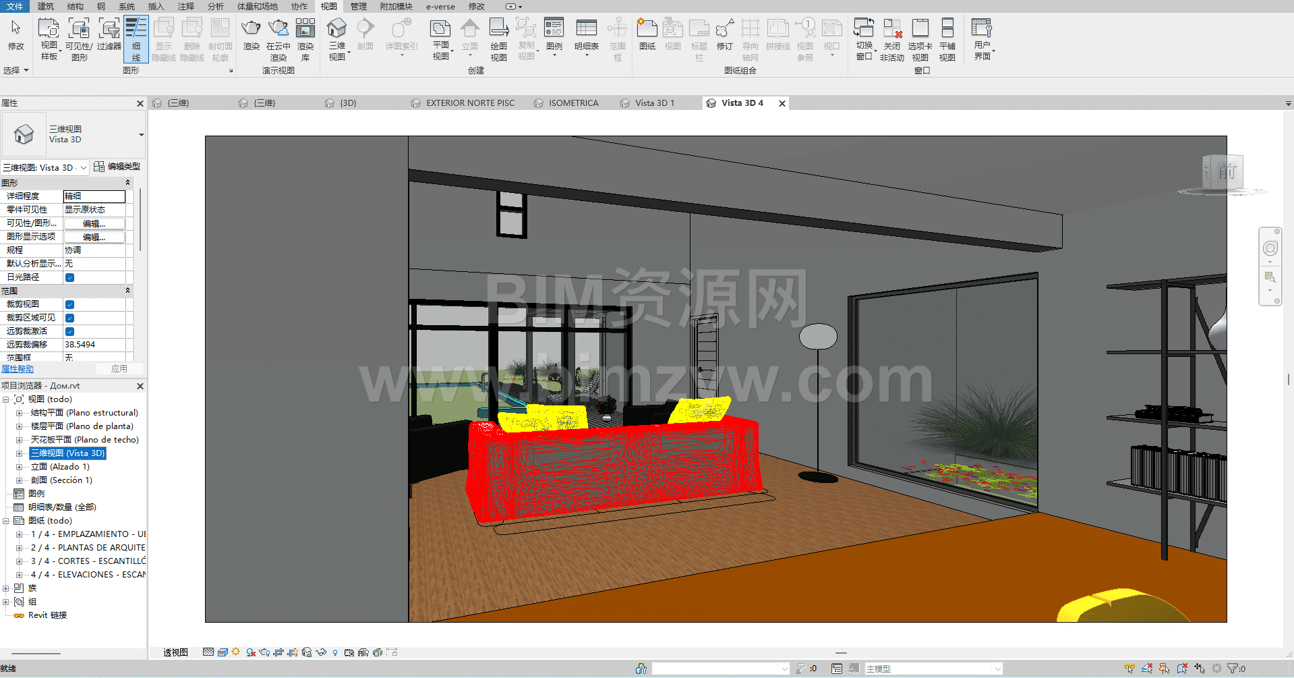Open 用户界面 user interface options
The image size is (1294, 678).
click(982, 39)
